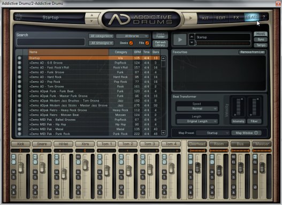The image size is (282, 205).
Task: Click the Velocity Filter button
Action: (254, 121)
